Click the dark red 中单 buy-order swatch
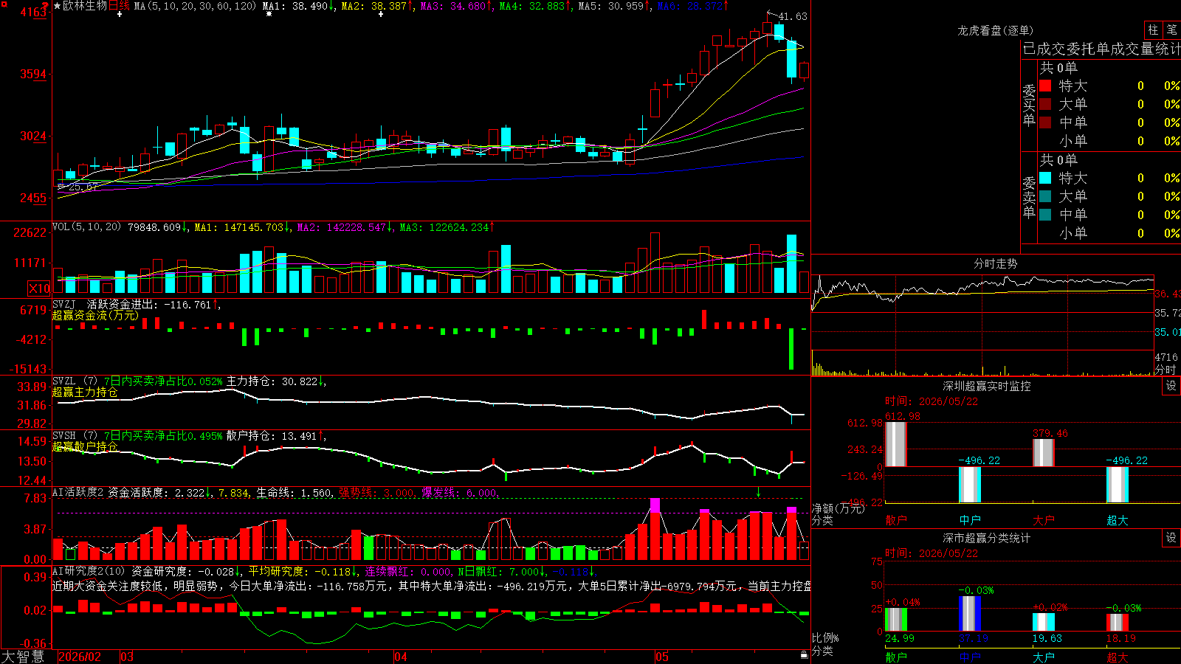The image size is (1181, 664). [1045, 122]
